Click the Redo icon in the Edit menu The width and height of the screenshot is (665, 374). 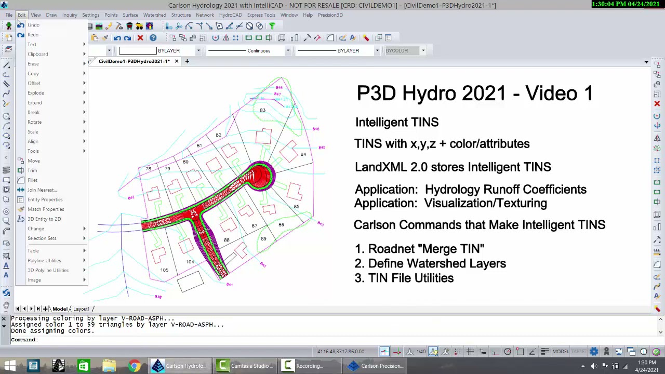[20, 35]
